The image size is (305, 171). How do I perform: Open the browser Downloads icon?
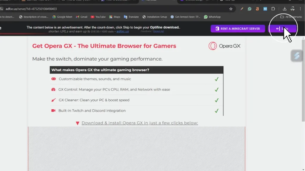284,9
